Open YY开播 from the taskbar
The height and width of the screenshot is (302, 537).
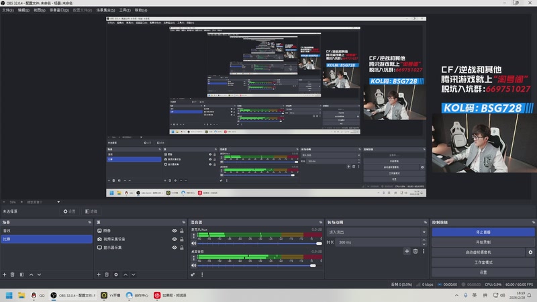click(110, 295)
